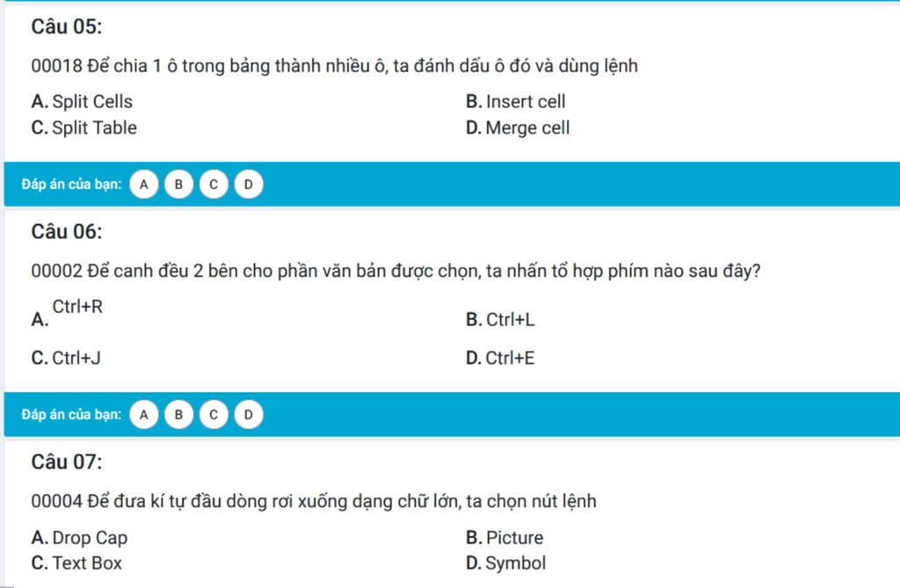Viewport: 900px width, 588px height.
Task: Click the 'Split Table' answer text
Action: tap(94, 128)
